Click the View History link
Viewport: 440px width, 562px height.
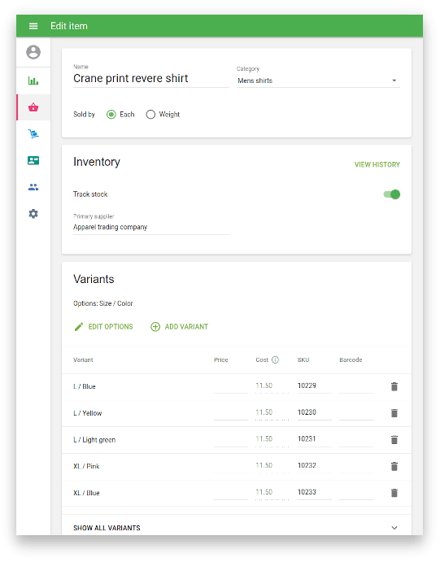coord(377,164)
